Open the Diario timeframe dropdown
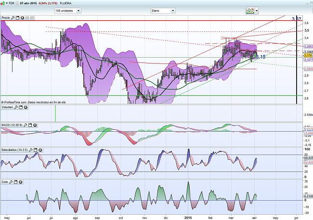The image size is (313, 220). pyautogui.click(x=163, y=11)
